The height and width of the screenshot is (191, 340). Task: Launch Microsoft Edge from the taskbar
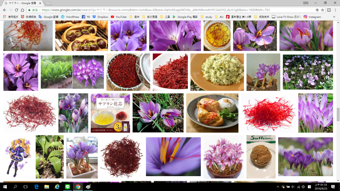tap(36, 187)
